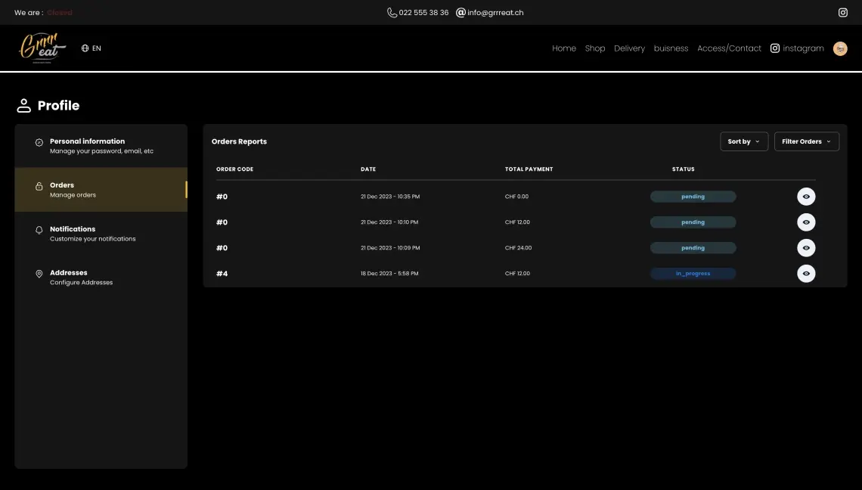Click date 21 Dec 2023 - 10:35 PM
Screen dimensions: 862x490
pos(390,197)
